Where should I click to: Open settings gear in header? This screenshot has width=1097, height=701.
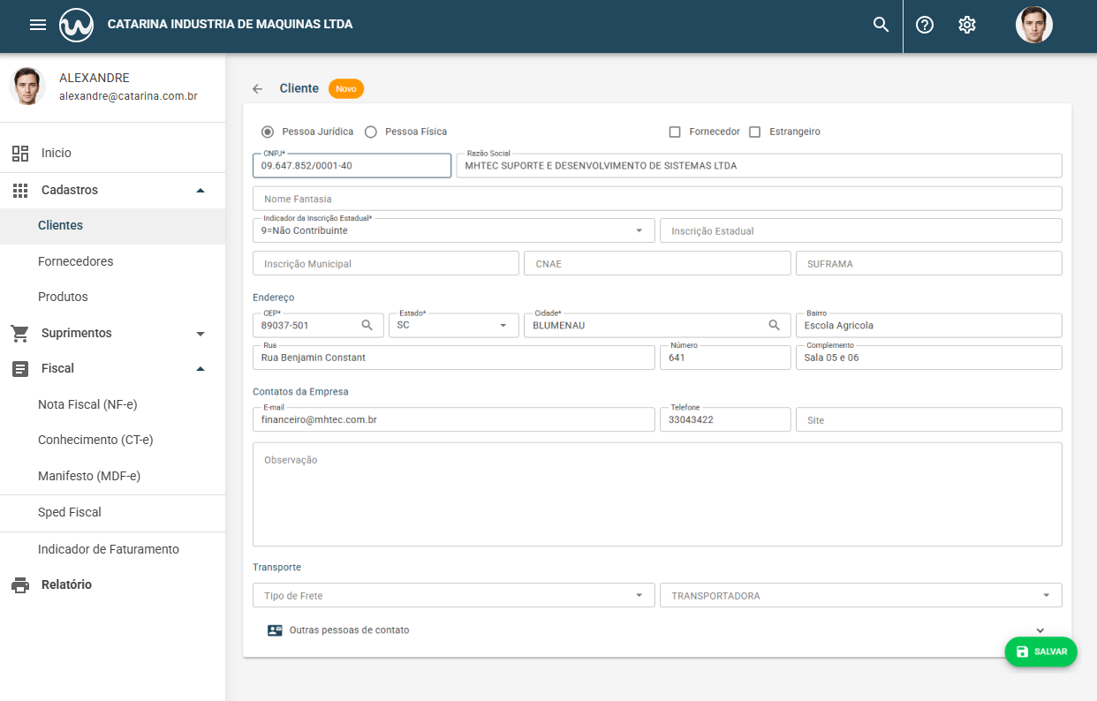coord(967,25)
